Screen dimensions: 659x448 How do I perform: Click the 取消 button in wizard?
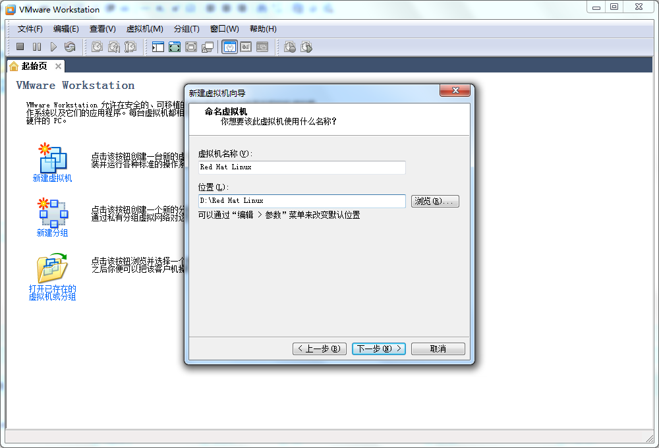[x=438, y=349]
